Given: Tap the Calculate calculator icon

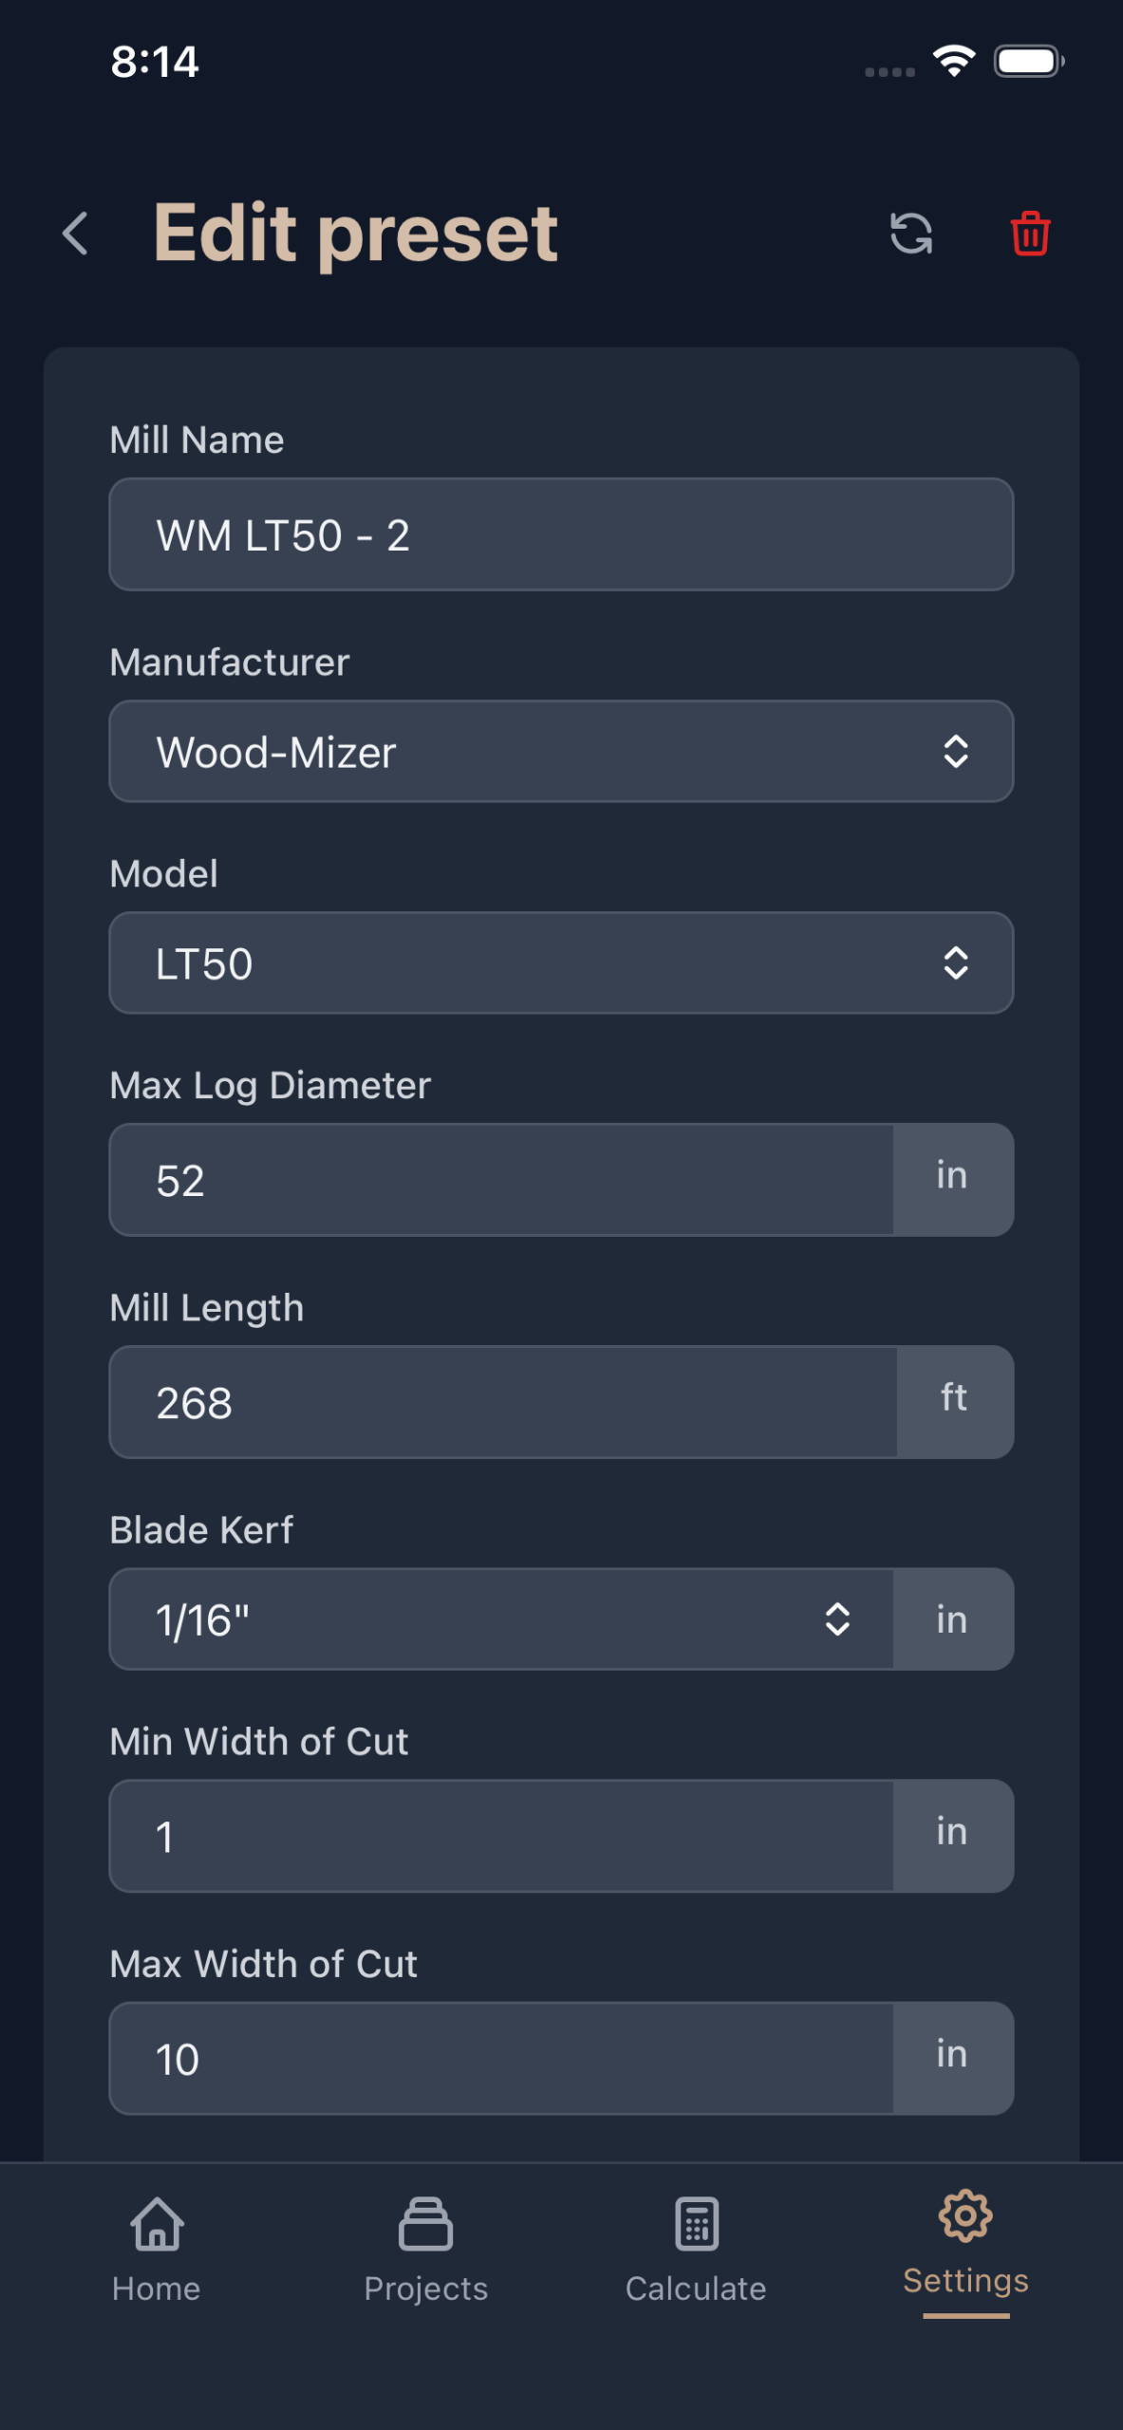Looking at the screenshot, I should coord(696,2224).
